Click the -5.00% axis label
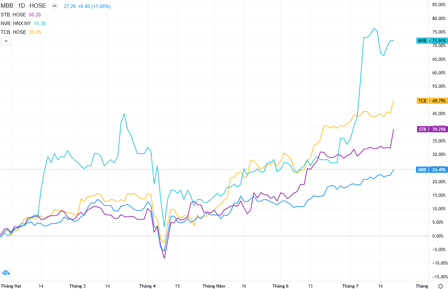The width and height of the screenshot is (448, 289). [440, 250]
